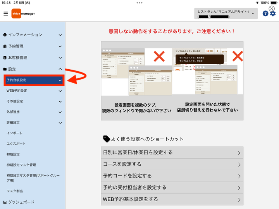
Task: Click the info icon beside インフォメーション
Action: click(5, 35)
